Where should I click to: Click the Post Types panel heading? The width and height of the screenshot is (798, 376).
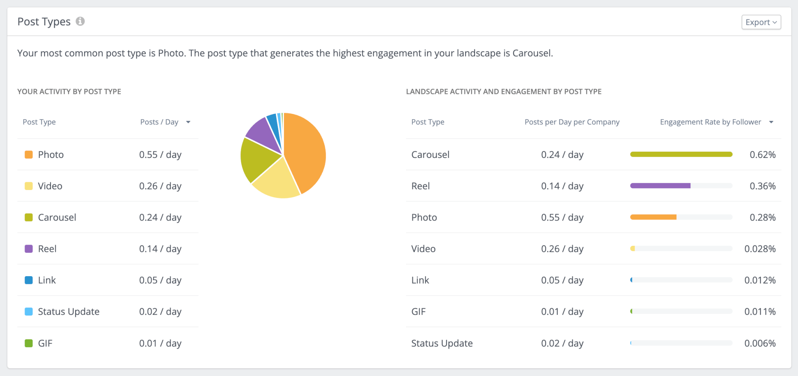tap(44, 21)
